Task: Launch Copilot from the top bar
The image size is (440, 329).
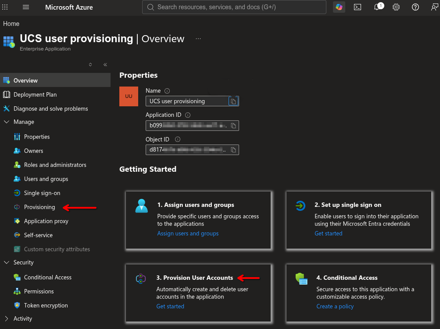Action: [x=339, y=7]
